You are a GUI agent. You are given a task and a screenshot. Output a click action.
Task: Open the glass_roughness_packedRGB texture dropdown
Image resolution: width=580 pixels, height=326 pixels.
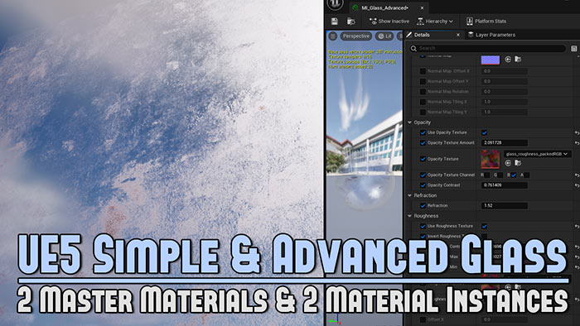point(537,154)
